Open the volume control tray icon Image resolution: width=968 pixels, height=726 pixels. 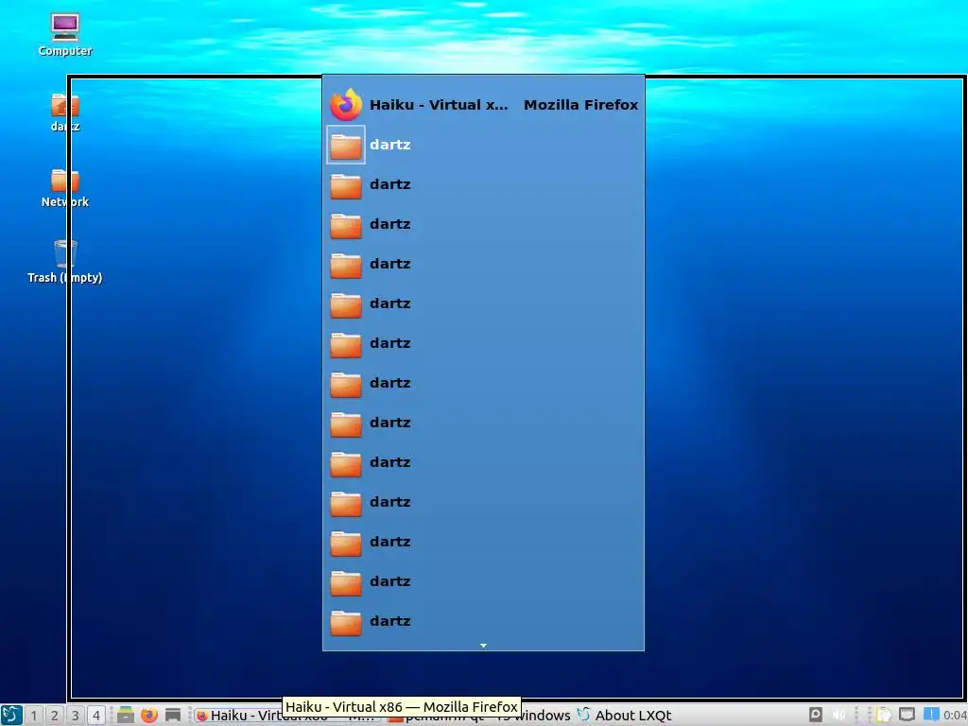tap(838, 715)
